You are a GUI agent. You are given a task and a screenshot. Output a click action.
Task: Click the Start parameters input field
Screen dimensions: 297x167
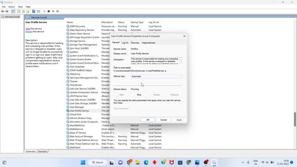pos(156,109)
